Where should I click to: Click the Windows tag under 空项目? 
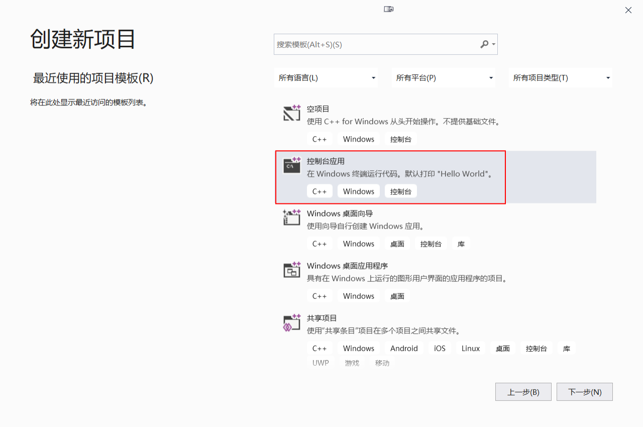coord(359,139)
